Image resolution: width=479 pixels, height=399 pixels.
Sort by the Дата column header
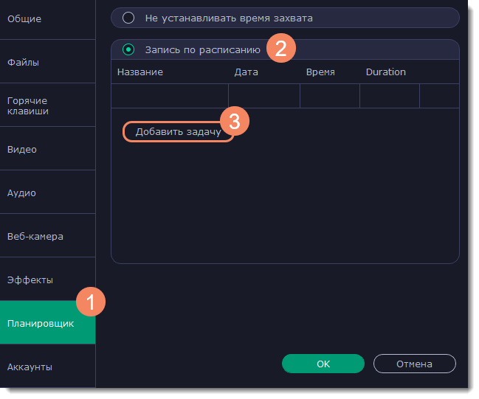pos(246,72)
